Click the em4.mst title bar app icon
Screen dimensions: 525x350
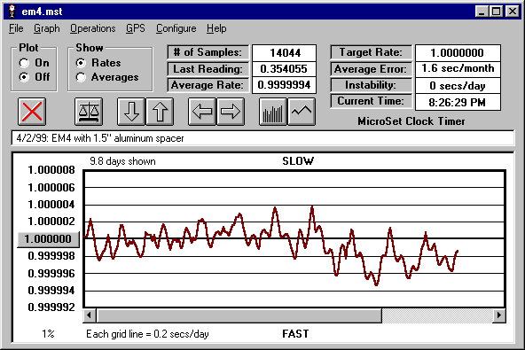click(12, 12)
